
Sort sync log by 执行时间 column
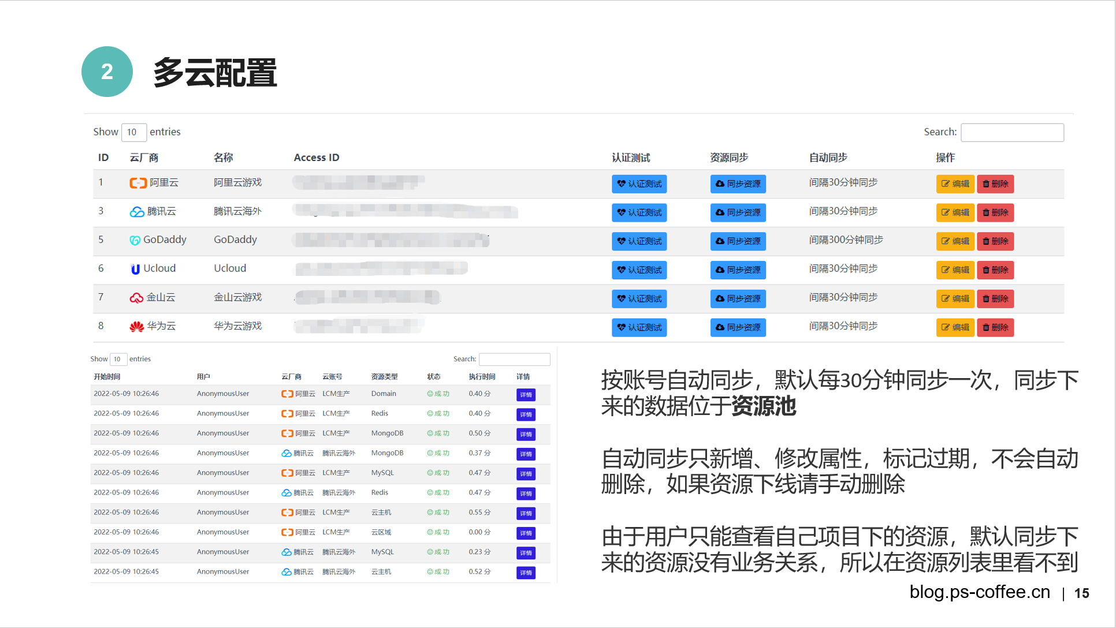pyautogui.click(x=482, y=376)
